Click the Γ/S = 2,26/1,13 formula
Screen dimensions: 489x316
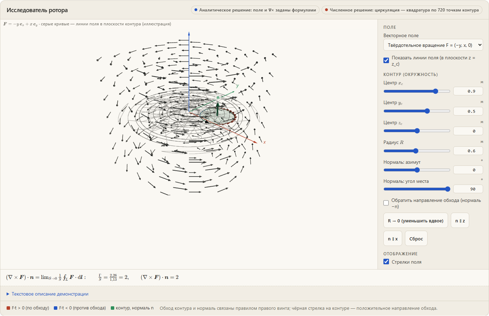pyautogui.click(x=114, y=277)
